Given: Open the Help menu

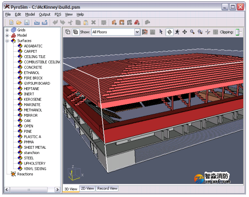Looking at the screenshot, I should pyautogui.click(x=80, y=14).
